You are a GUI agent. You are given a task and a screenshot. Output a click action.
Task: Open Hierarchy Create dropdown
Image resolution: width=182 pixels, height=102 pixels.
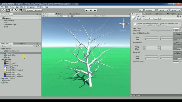tap(4, 16)
